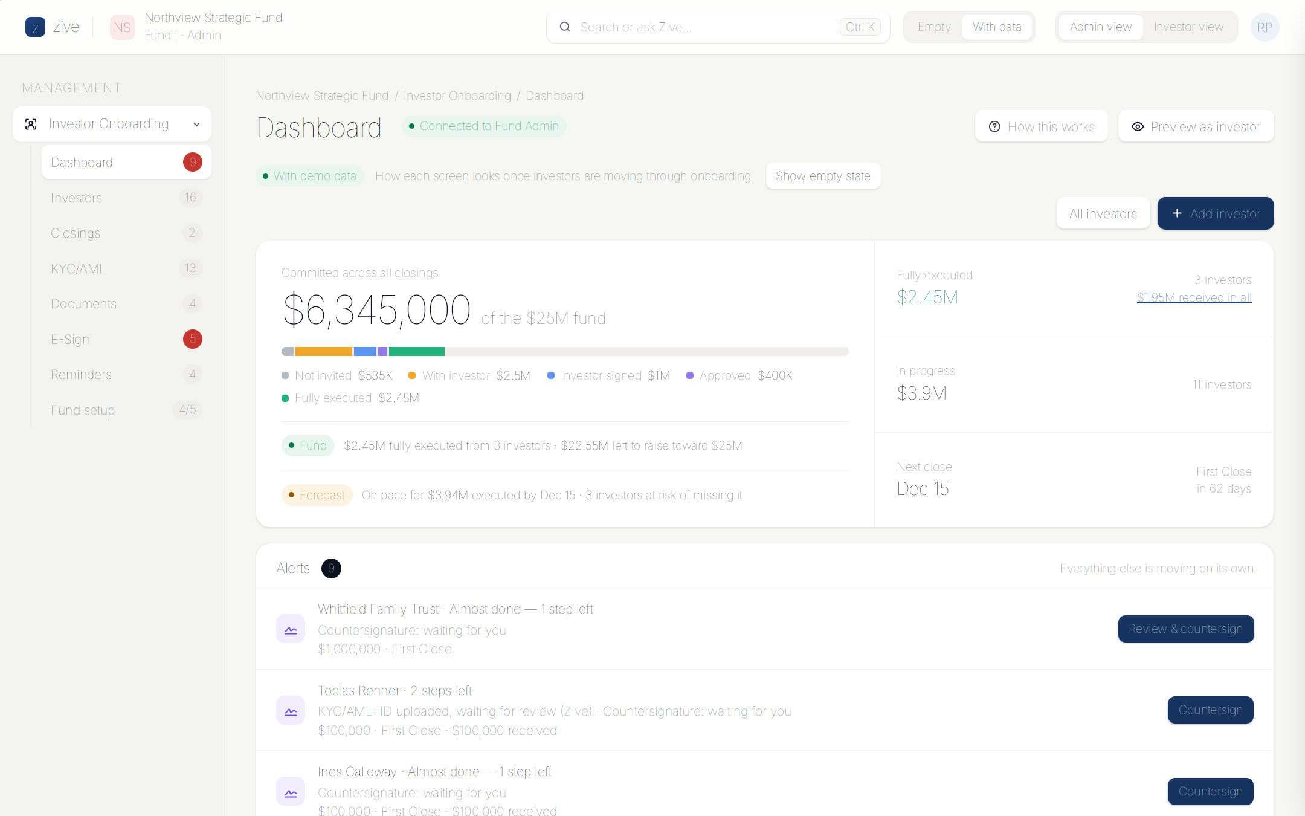Click the orange With investor progress segment

click(x=323, y=351)
